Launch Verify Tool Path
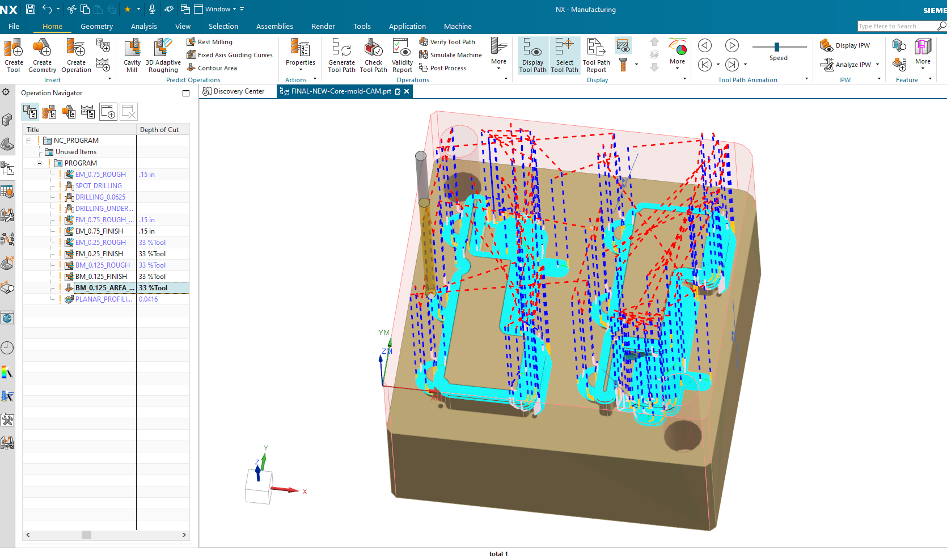The image size is (947, 559). click(447, 42)
